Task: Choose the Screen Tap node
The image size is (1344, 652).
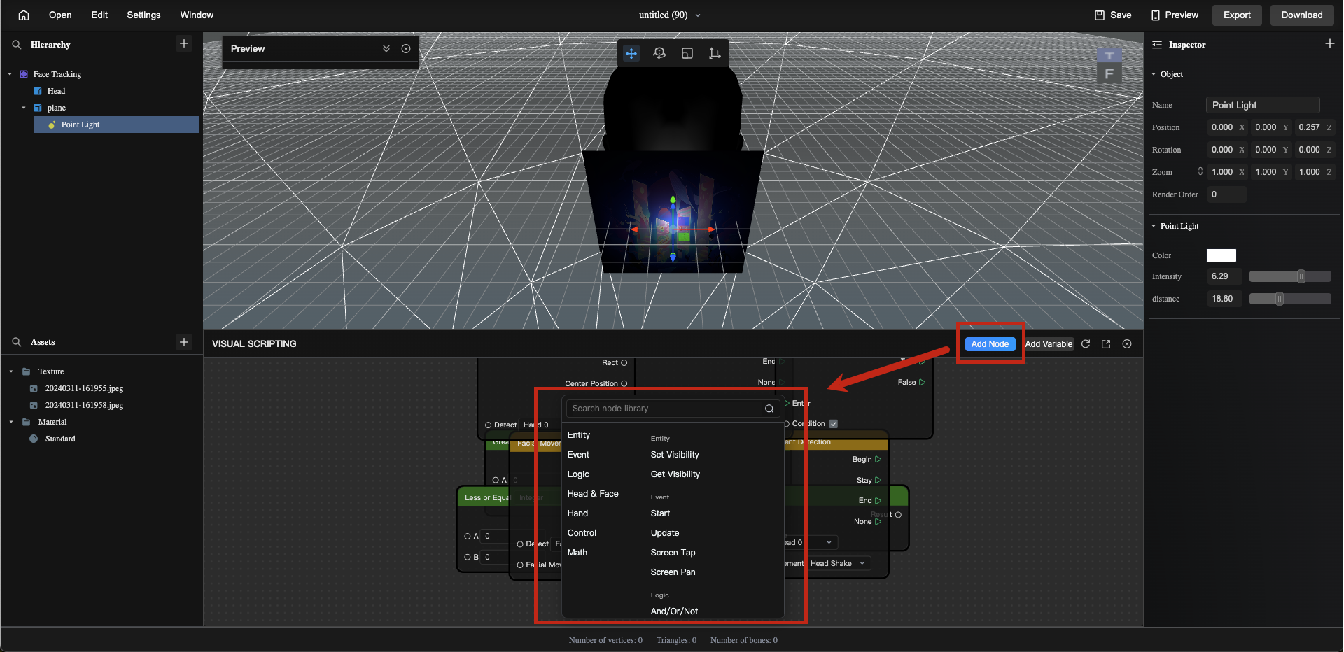Action: [x=673, y=553]
